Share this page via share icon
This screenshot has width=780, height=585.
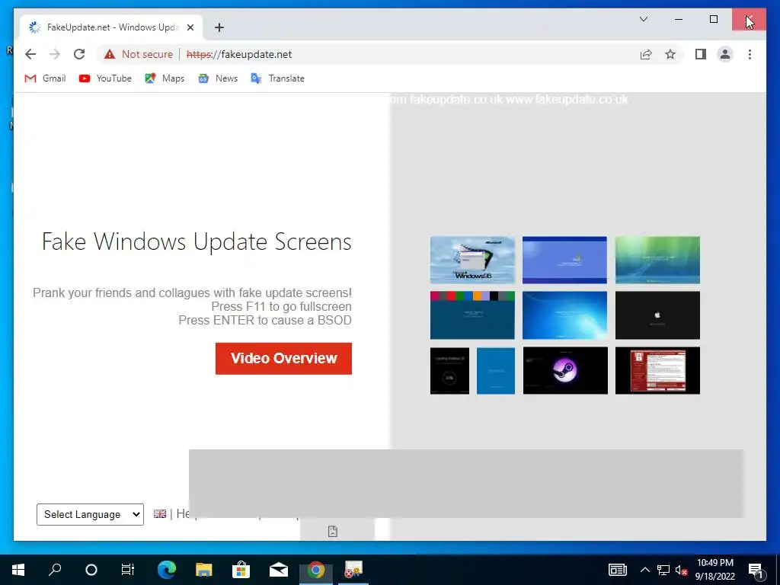tap(646, 54)
